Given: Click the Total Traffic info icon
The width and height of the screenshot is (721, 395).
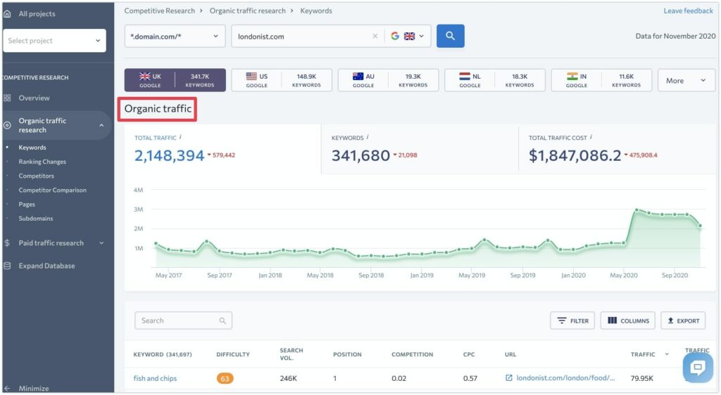Looking at the screenshot, I should pyautogui.click(x=180, y=137).
